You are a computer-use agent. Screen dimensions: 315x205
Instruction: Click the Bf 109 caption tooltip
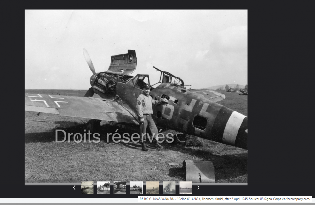225,199
